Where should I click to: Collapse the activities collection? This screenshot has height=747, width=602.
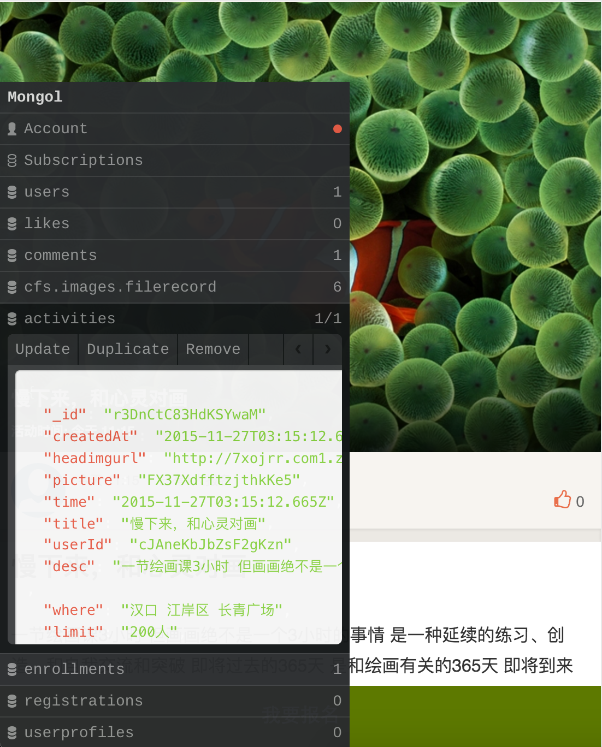[175, 319]
